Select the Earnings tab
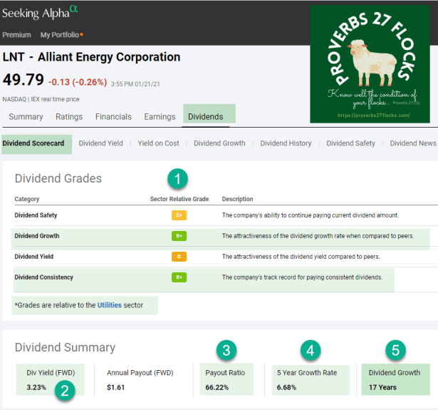 [x=160, y=117]
